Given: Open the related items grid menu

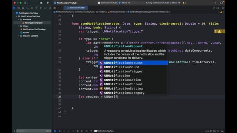Looking at the screenshot, I should pyautogui.click(x=54, y=8).
